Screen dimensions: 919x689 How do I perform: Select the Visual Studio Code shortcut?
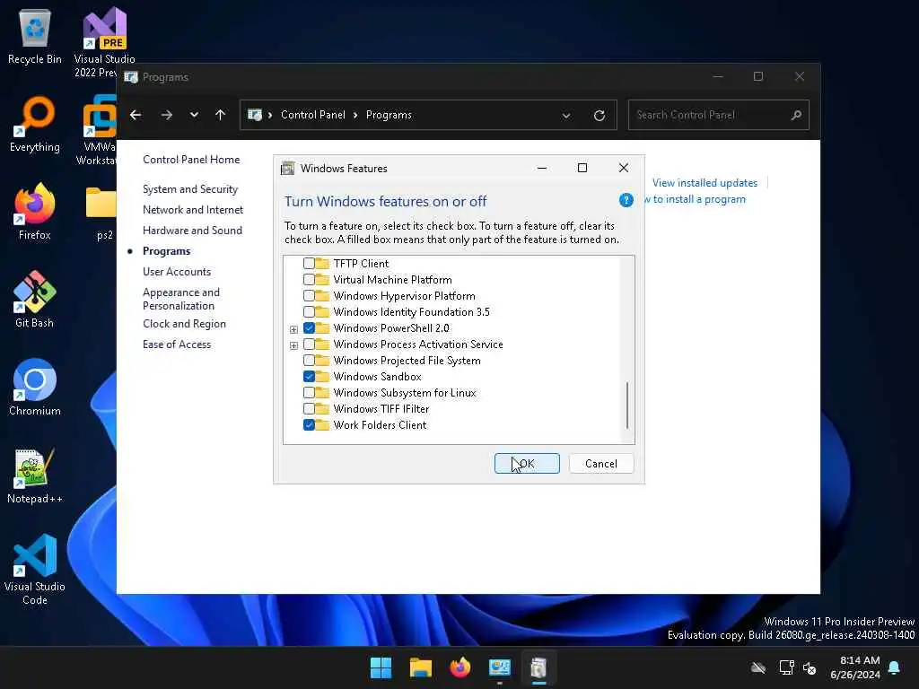point(35,570)
